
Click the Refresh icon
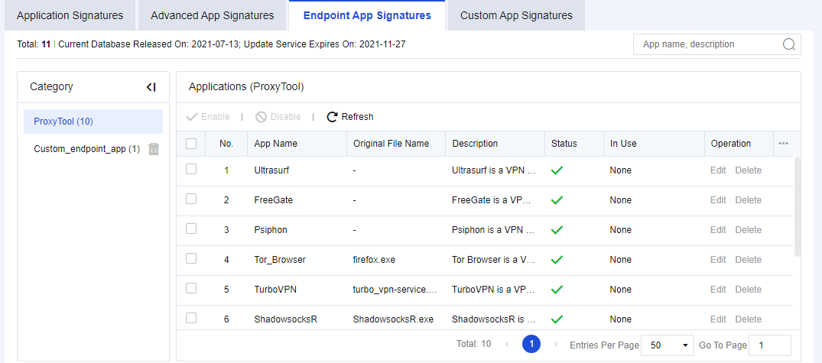[332, 117]
